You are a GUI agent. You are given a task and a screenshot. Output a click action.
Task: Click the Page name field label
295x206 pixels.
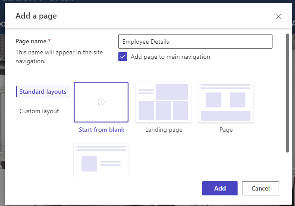(x=31, y=41)
